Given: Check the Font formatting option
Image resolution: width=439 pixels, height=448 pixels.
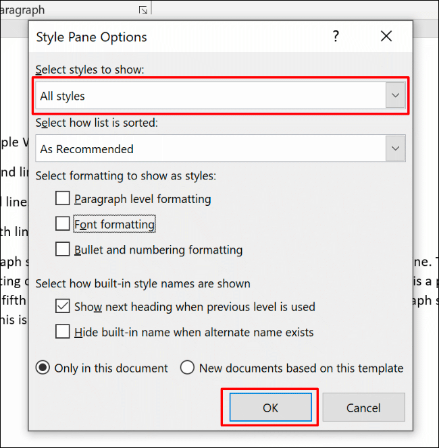Looking at the screenshot, I should [63, 224].
